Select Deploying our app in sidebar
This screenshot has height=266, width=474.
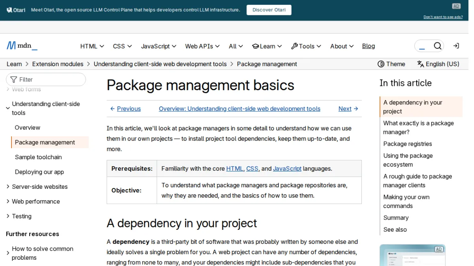pos(39,172)
